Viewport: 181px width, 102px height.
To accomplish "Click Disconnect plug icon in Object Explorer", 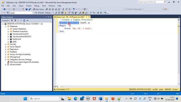I will click(15, 20).
